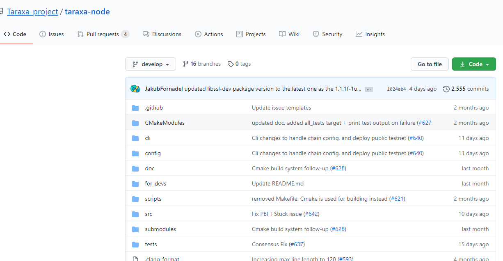The image size is (503, 261).
Task: Click the Go to file button
Action: pos(430,64)
